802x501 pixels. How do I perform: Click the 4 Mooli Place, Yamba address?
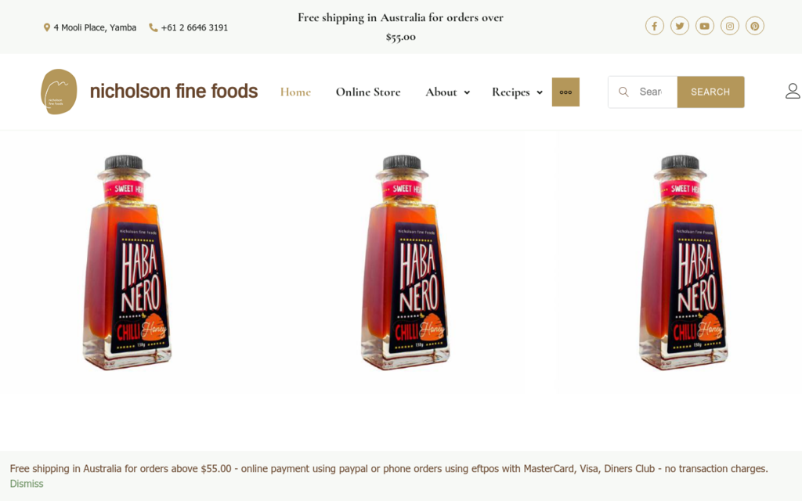click(94, 27)
